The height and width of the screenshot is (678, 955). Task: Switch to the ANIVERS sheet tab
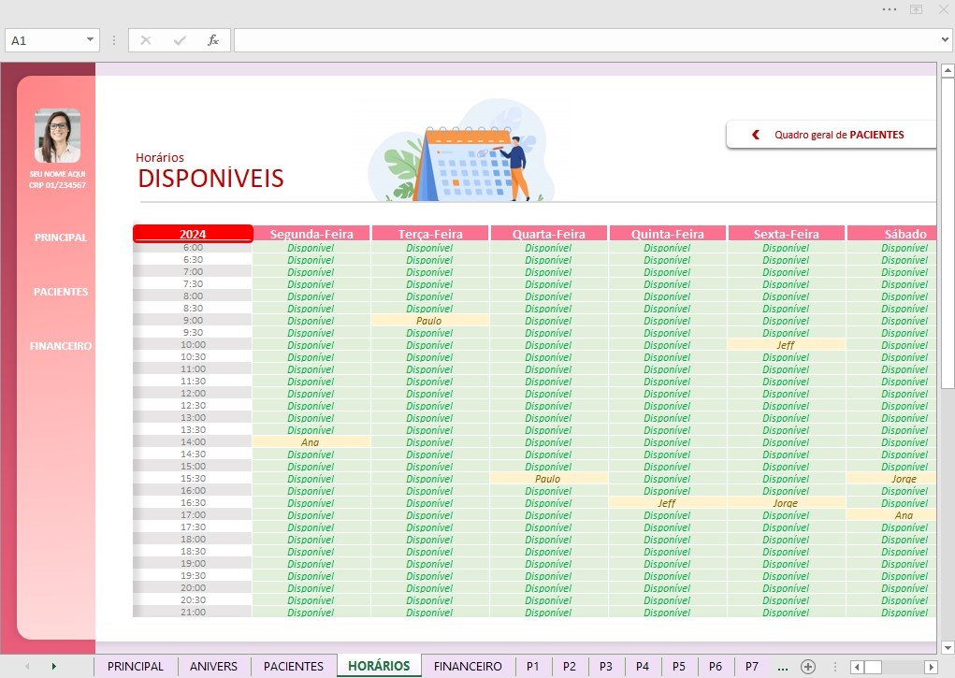click(x=213, y=667)
